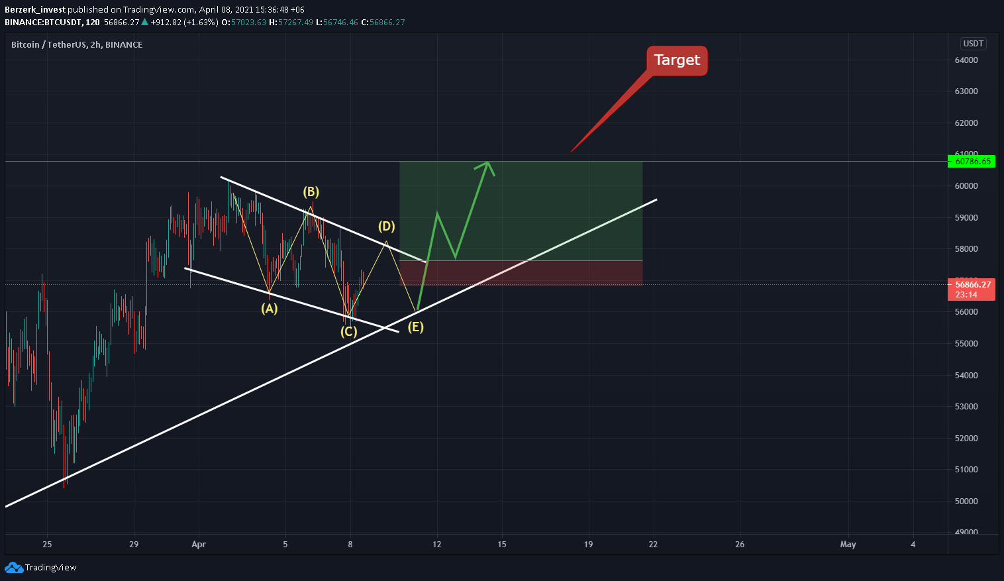This screenshot has width=1004, height=581.
Task: Click the red Target callout label
Action: [x=677, y=60]
